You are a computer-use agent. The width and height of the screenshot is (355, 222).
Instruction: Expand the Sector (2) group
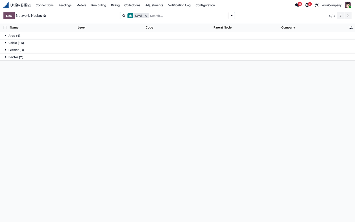coord(177,57)
